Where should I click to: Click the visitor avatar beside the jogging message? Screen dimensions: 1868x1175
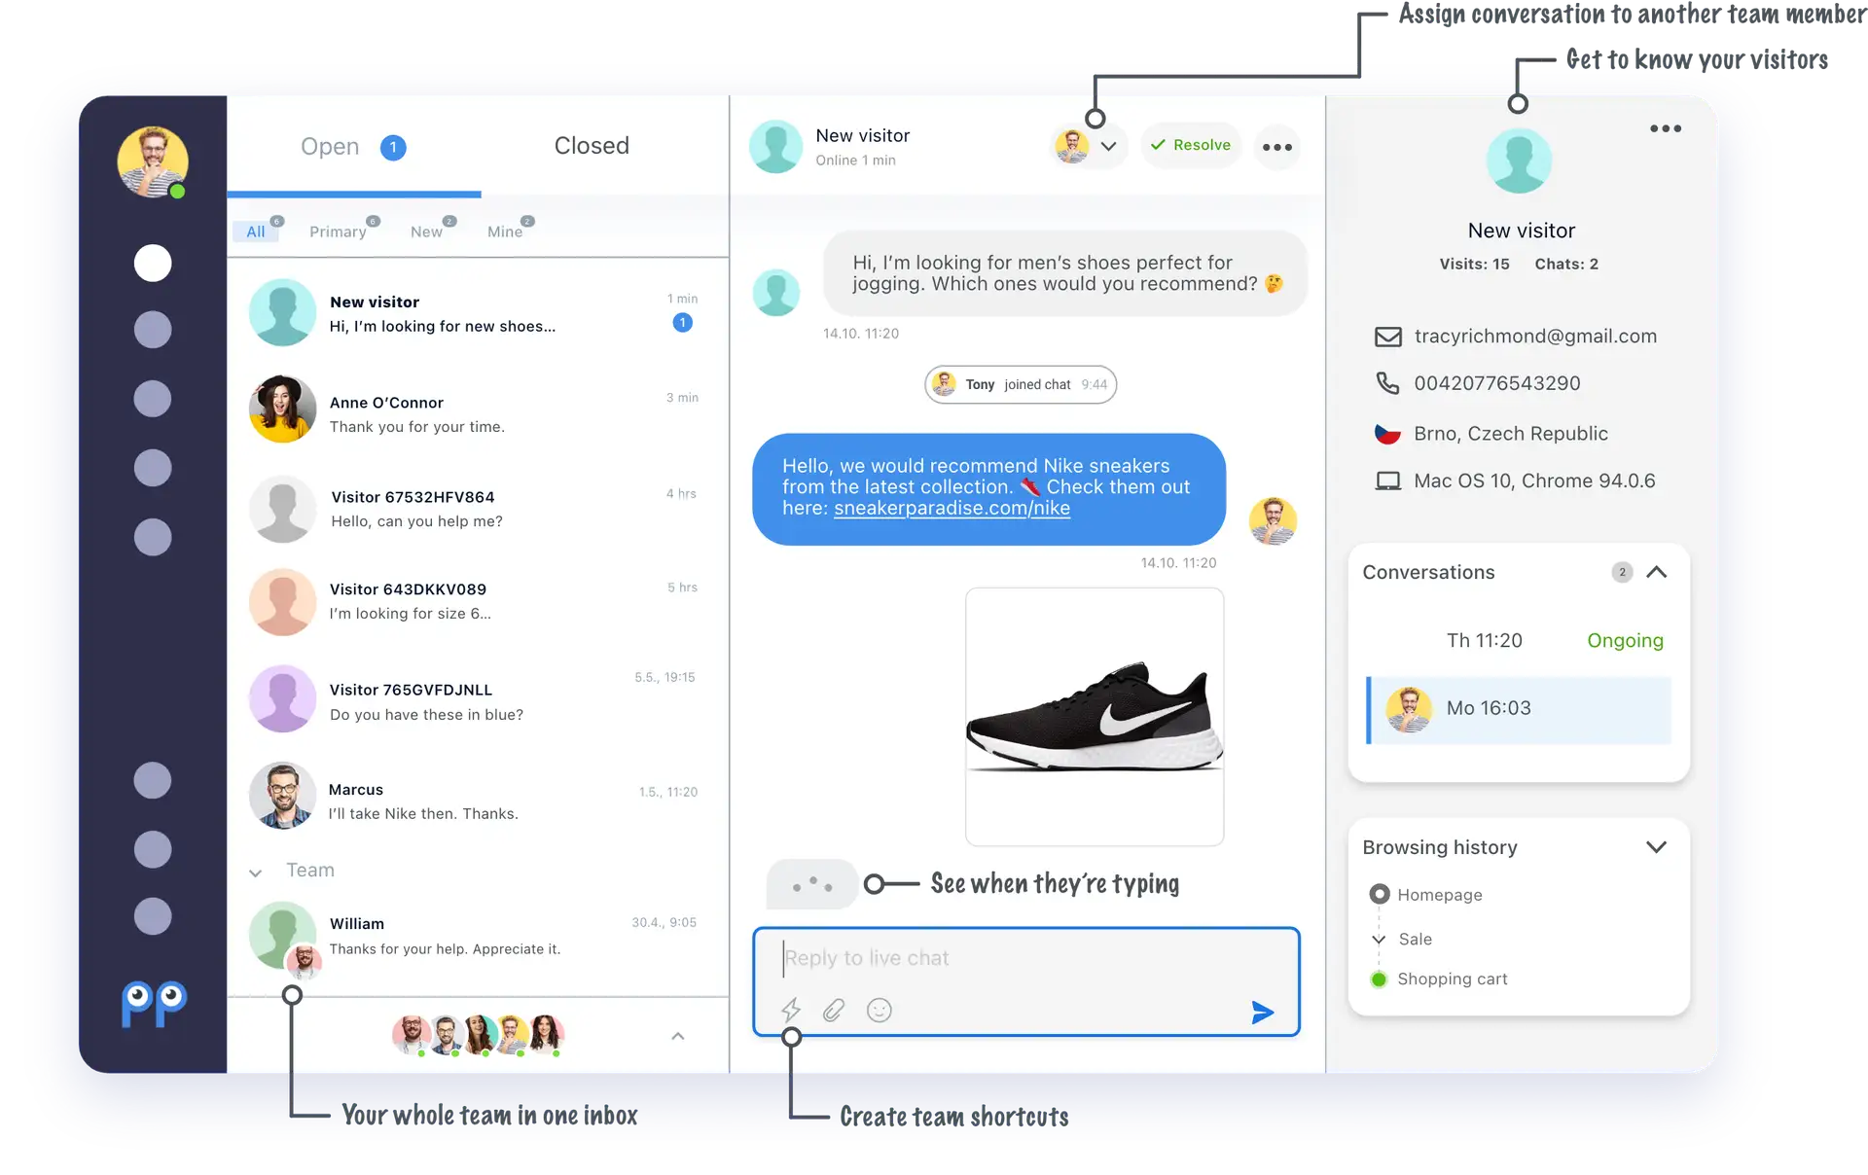[776, 293]
